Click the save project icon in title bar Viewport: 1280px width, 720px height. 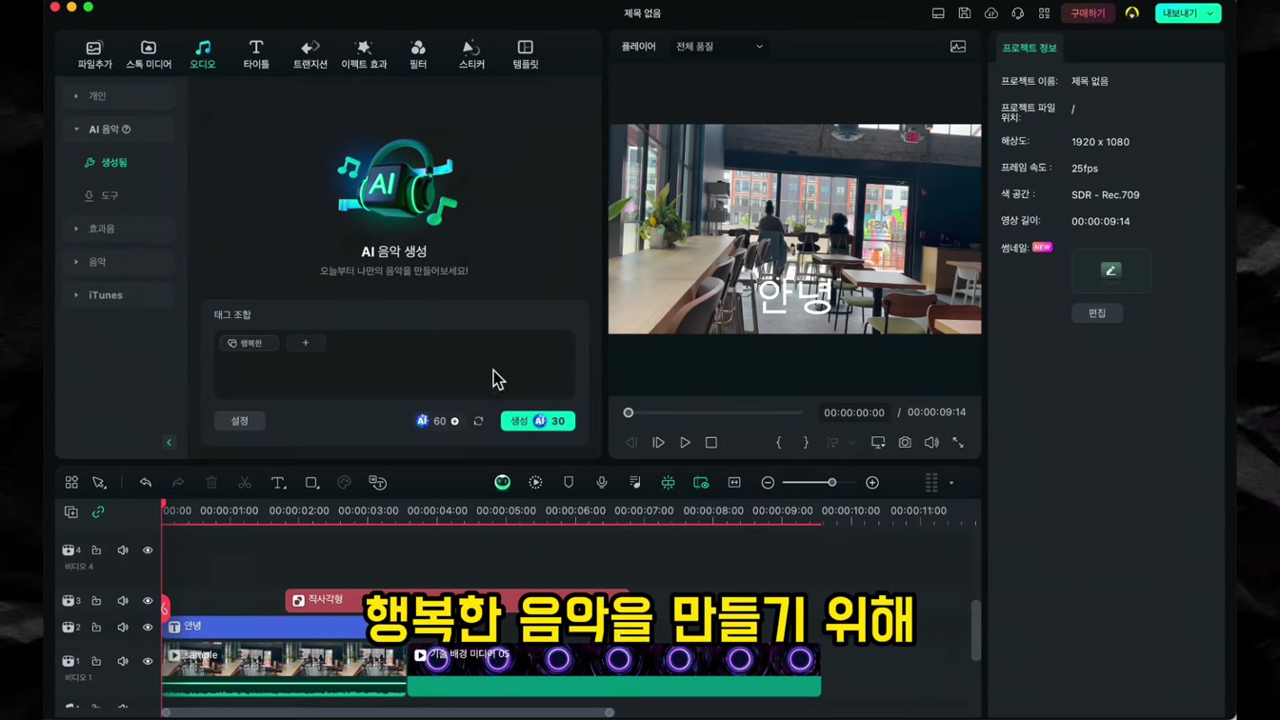pos(965,13)
